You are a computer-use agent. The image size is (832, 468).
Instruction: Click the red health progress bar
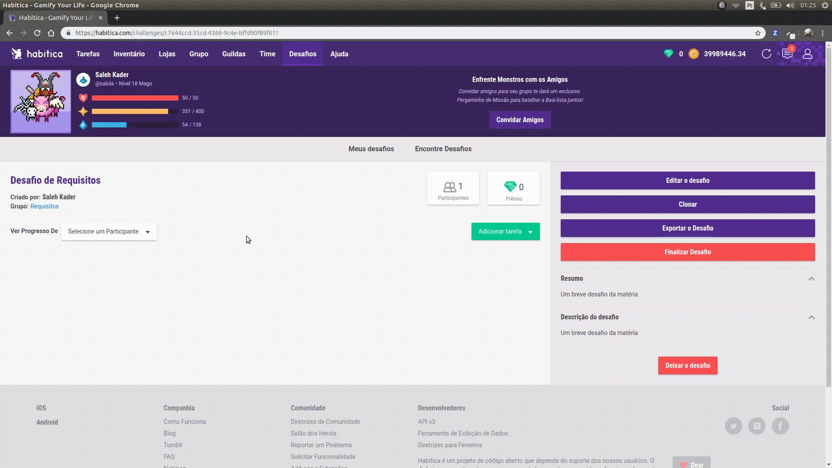pyautogui.click(x=135, y=98)
